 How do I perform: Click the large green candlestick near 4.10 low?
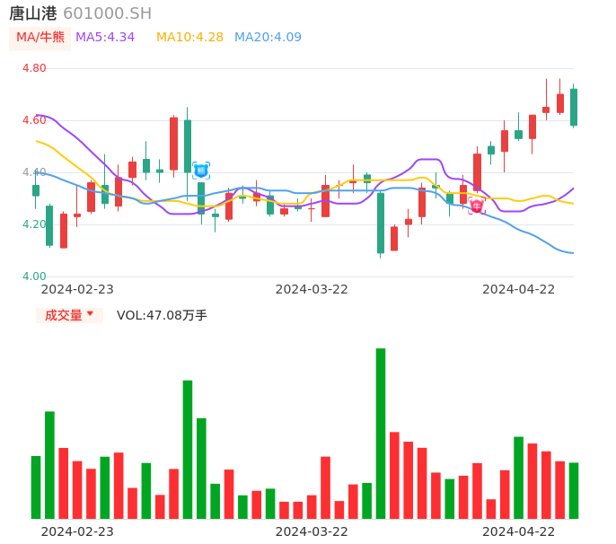tap(381, 223)
